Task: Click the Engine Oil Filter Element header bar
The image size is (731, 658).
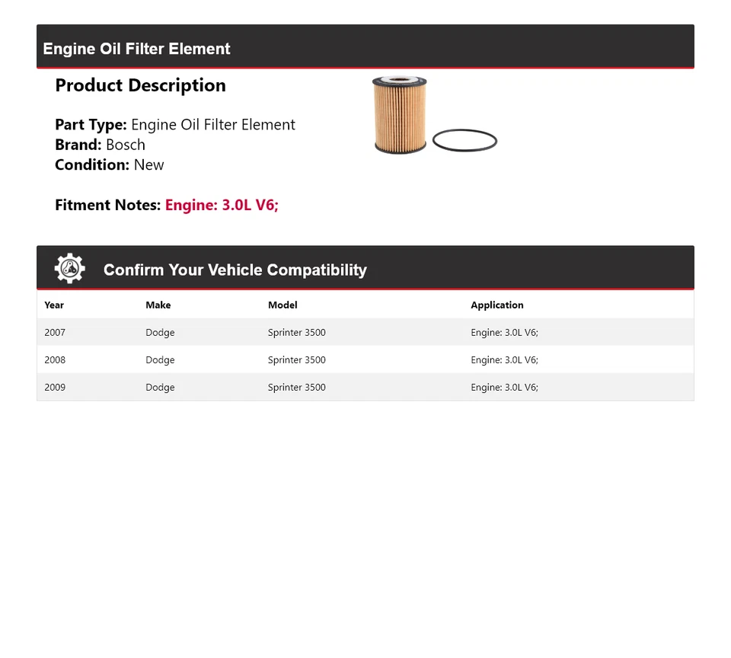Action: (x=365, y=46)
